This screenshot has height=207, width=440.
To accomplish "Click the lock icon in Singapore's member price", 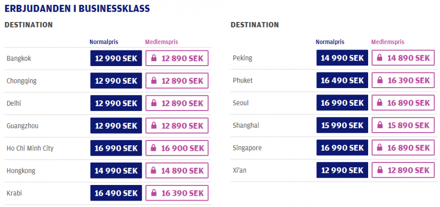I will [380, 148].
